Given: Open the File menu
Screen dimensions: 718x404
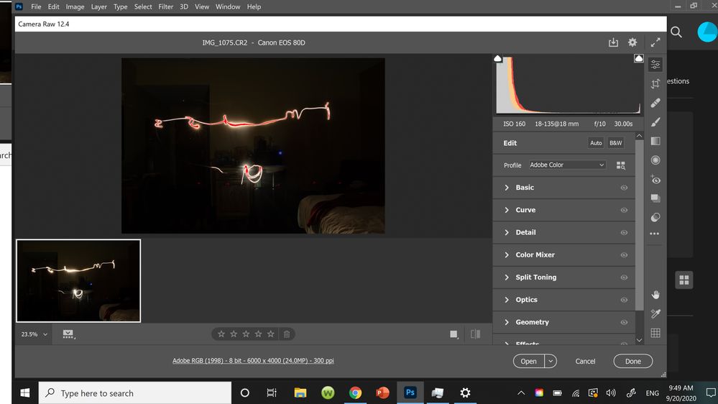Looking at the screenshot, I should pyautogui.click(x=36, y=7).
